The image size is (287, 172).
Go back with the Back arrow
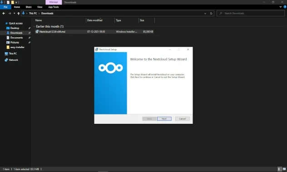[x=4, y=13]
